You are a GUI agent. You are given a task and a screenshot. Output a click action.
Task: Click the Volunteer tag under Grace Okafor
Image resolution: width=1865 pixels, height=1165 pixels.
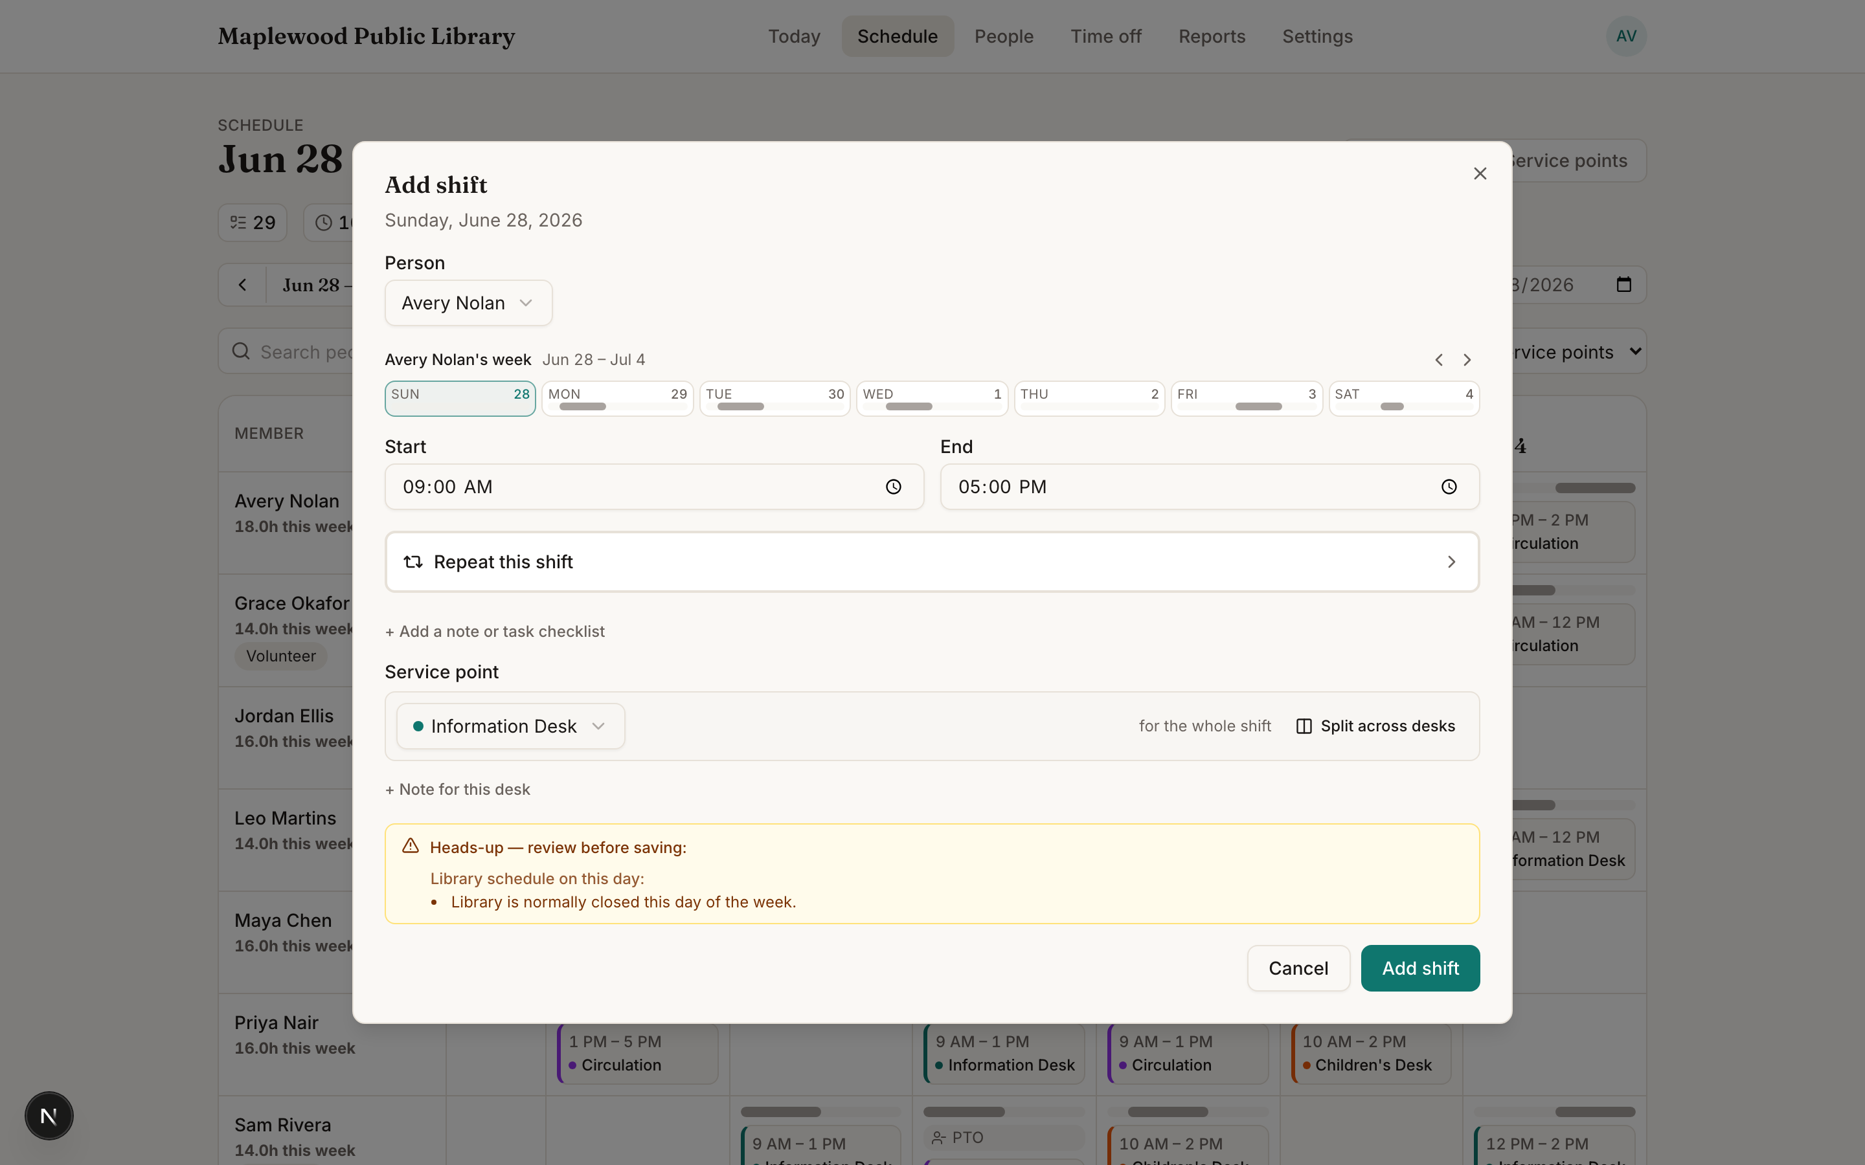click(280, 656)
